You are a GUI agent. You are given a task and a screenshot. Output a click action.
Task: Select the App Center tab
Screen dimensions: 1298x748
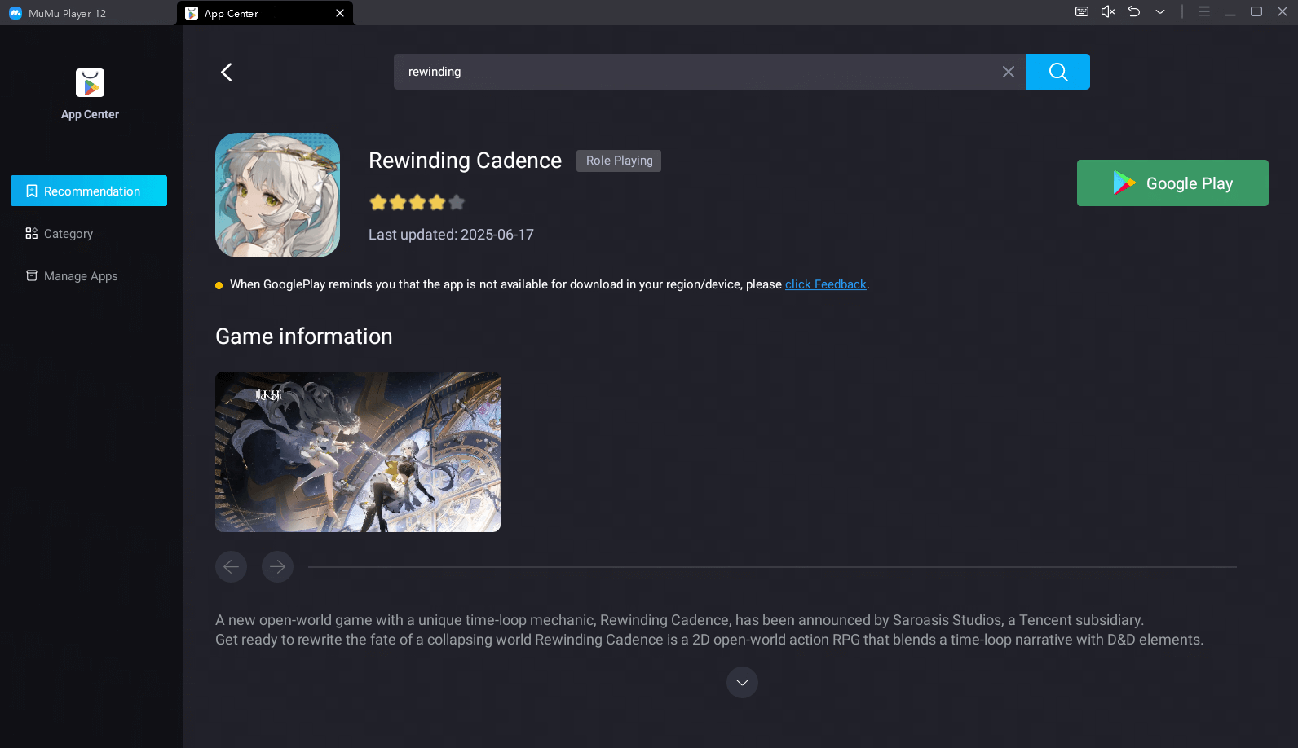(x=264, y=13)
